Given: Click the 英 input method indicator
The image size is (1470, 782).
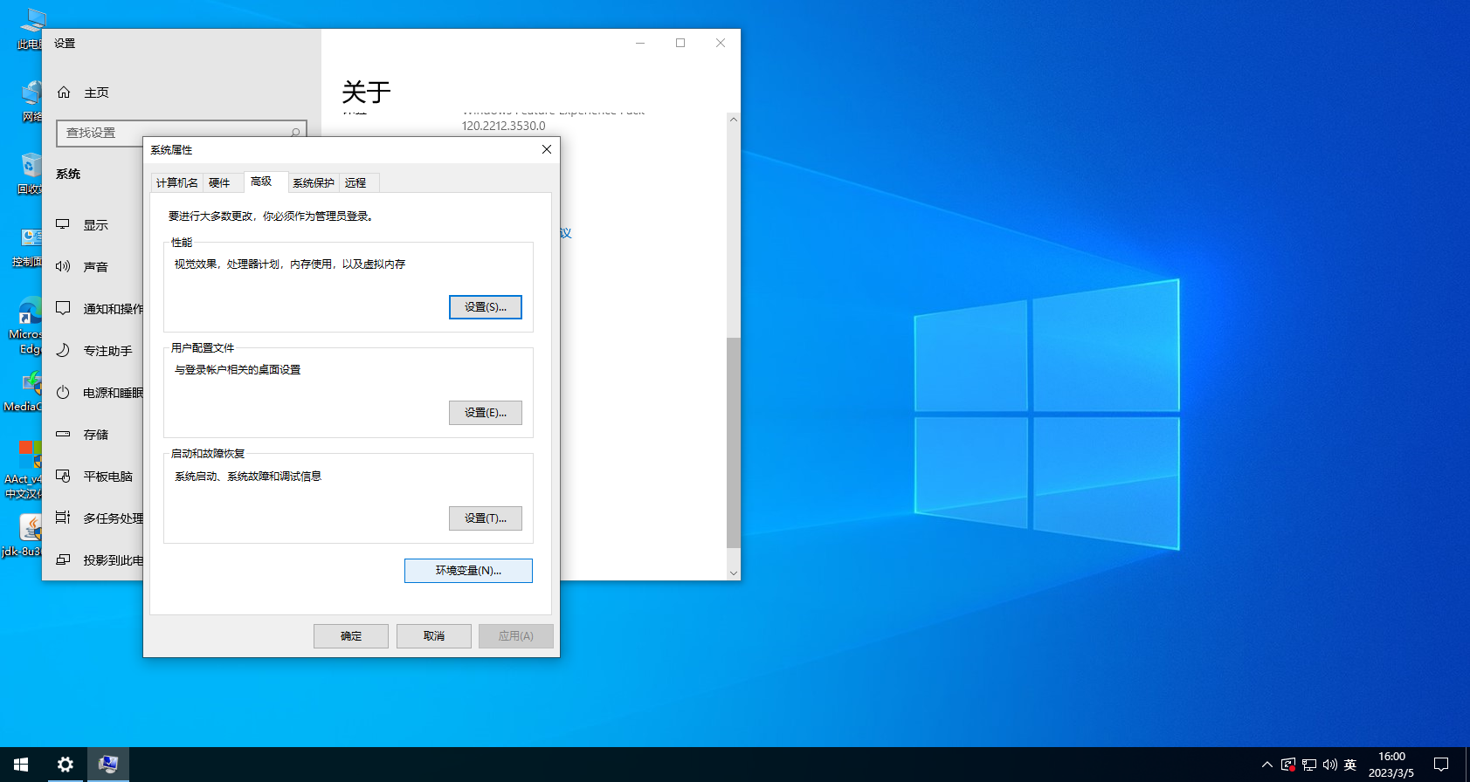Looking at the screenshot, I should [x=1350, y=765].
